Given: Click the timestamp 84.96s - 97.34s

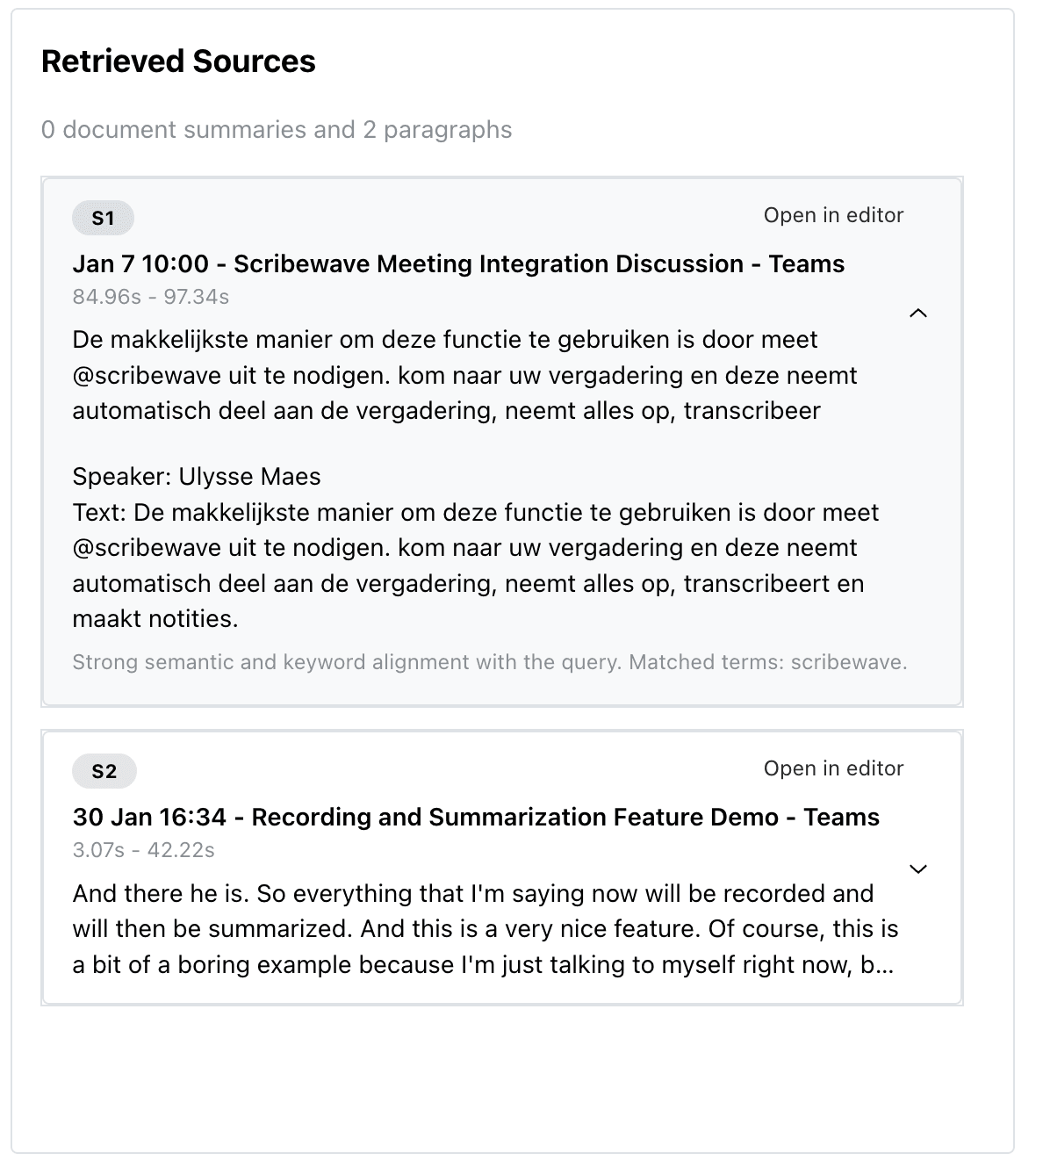Looking at the screenshot, I should (x=150, y=297).
